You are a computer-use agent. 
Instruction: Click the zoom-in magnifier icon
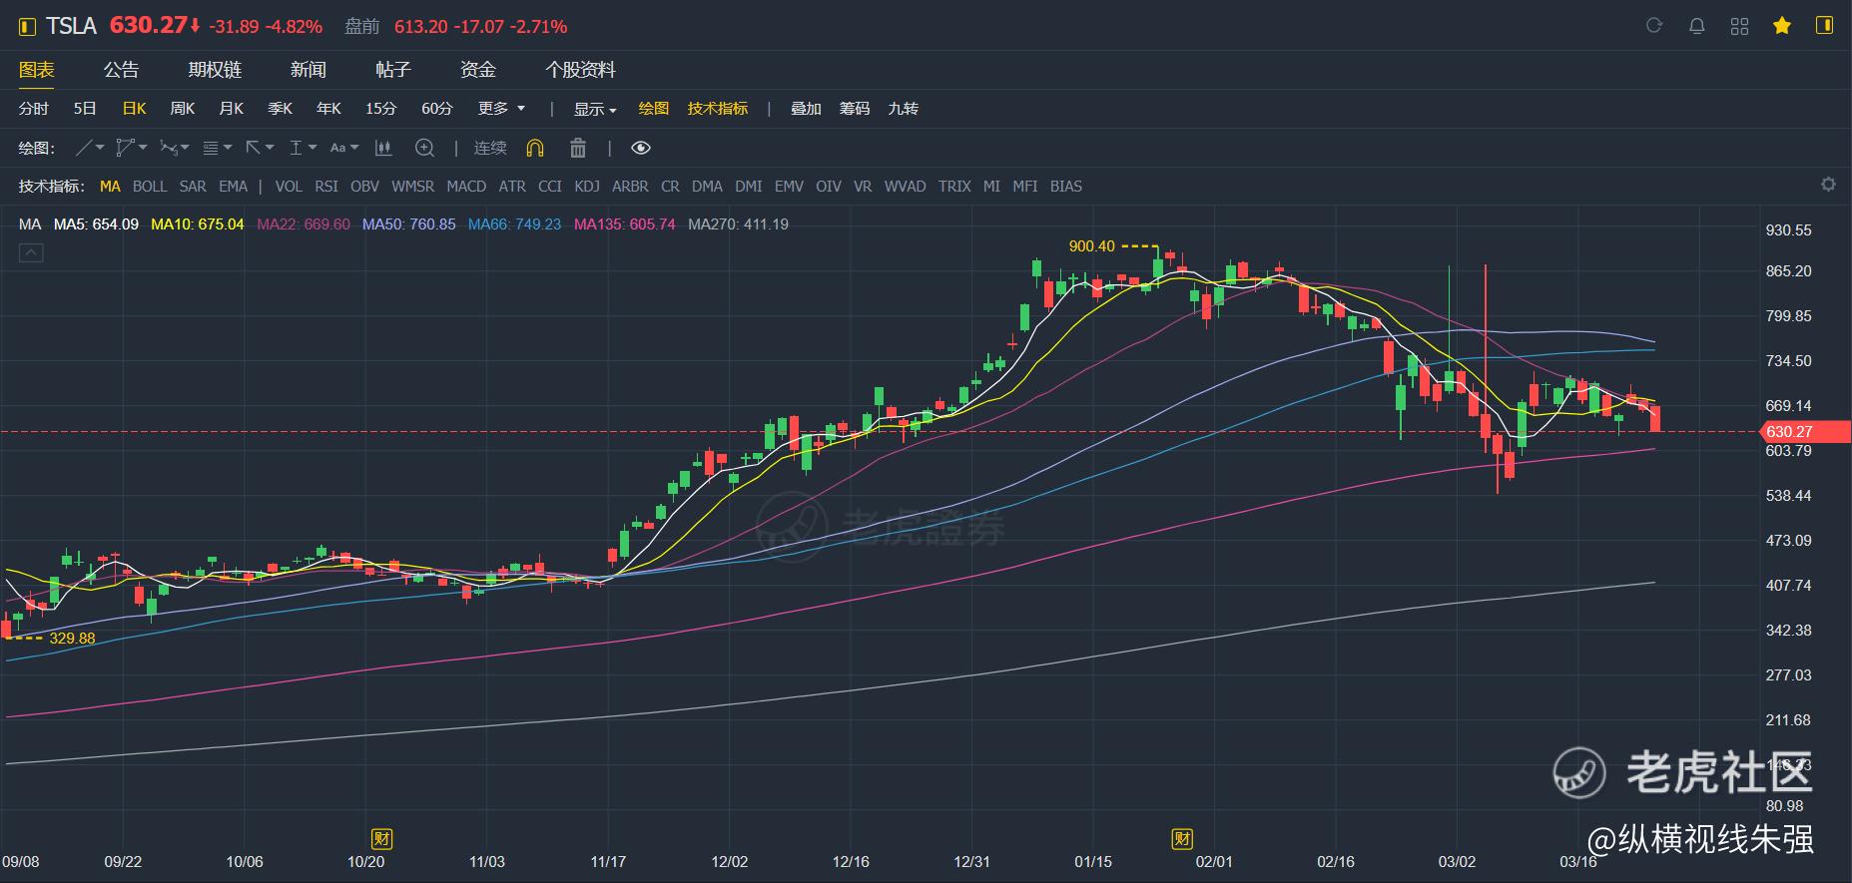tap(424, 148)
